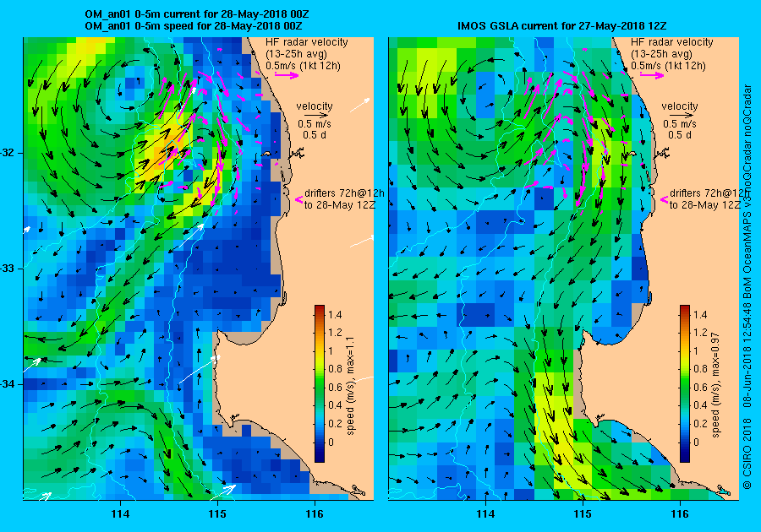Click the 'speed (m/s), max=1.1' label
Viewport: 761px width, 532px height.
click(350, 386)
